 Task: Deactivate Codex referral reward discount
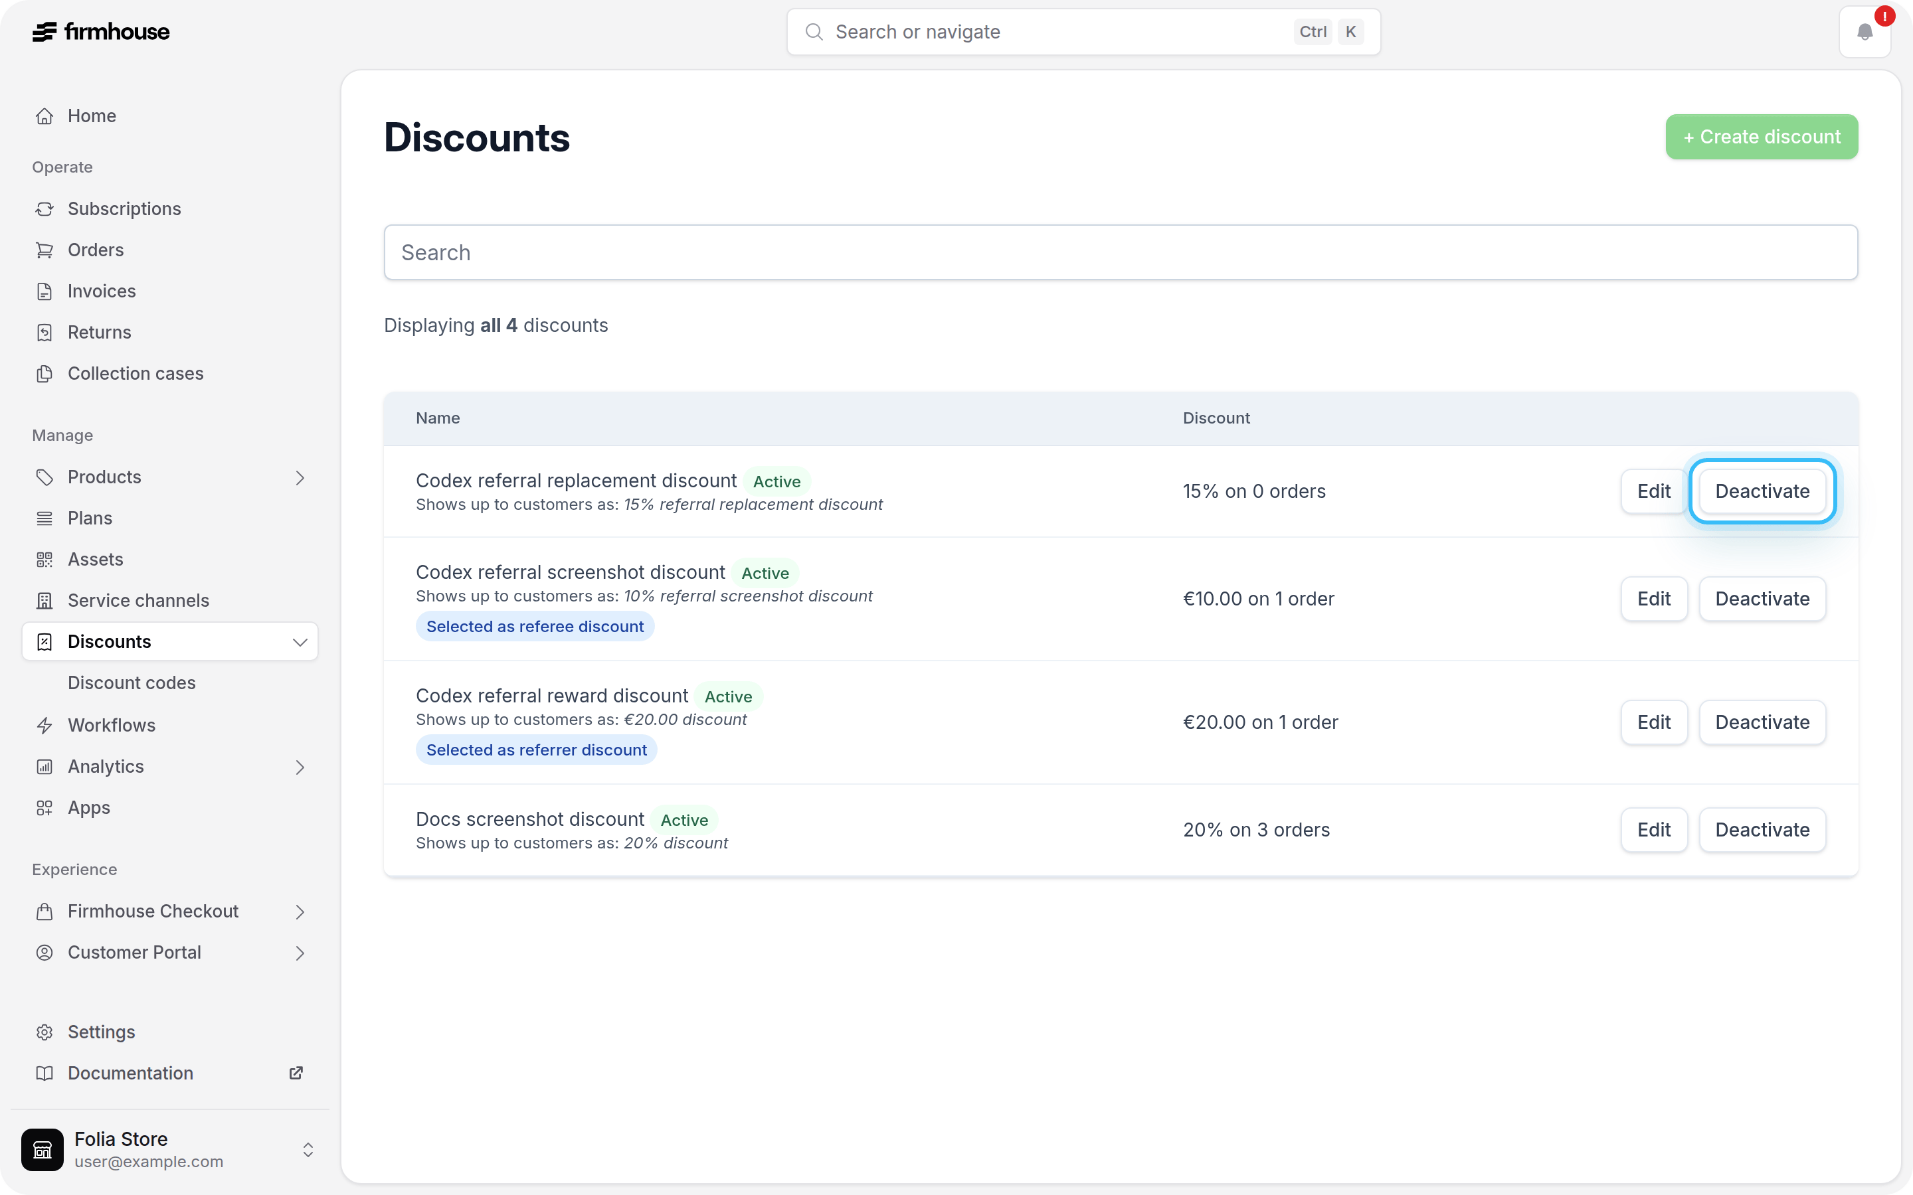[1762, 722]
